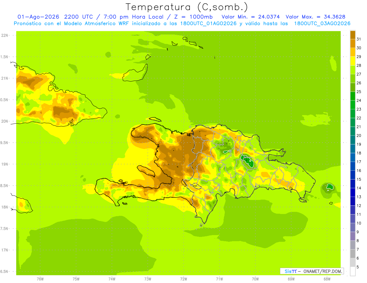Viewport: 367px width, 283px height.
Task: Click the 73W longitude axis label
Action: 148,279
